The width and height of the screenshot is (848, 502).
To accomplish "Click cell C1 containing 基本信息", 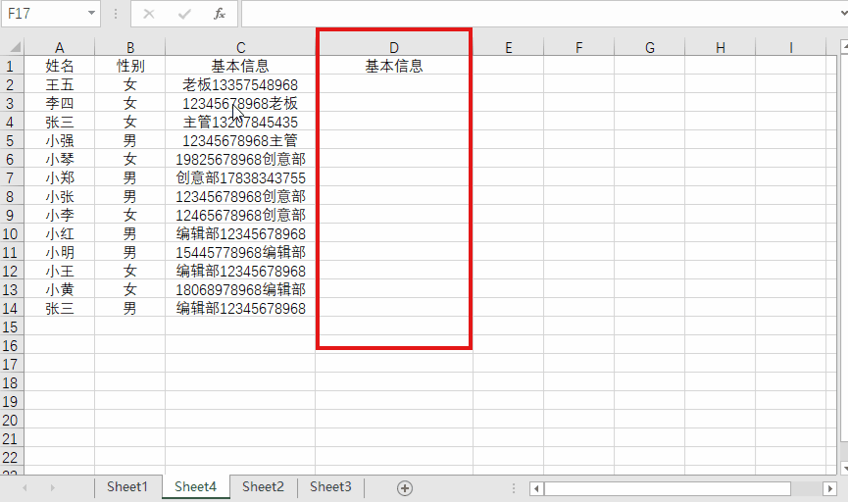I will pos(240,66).
